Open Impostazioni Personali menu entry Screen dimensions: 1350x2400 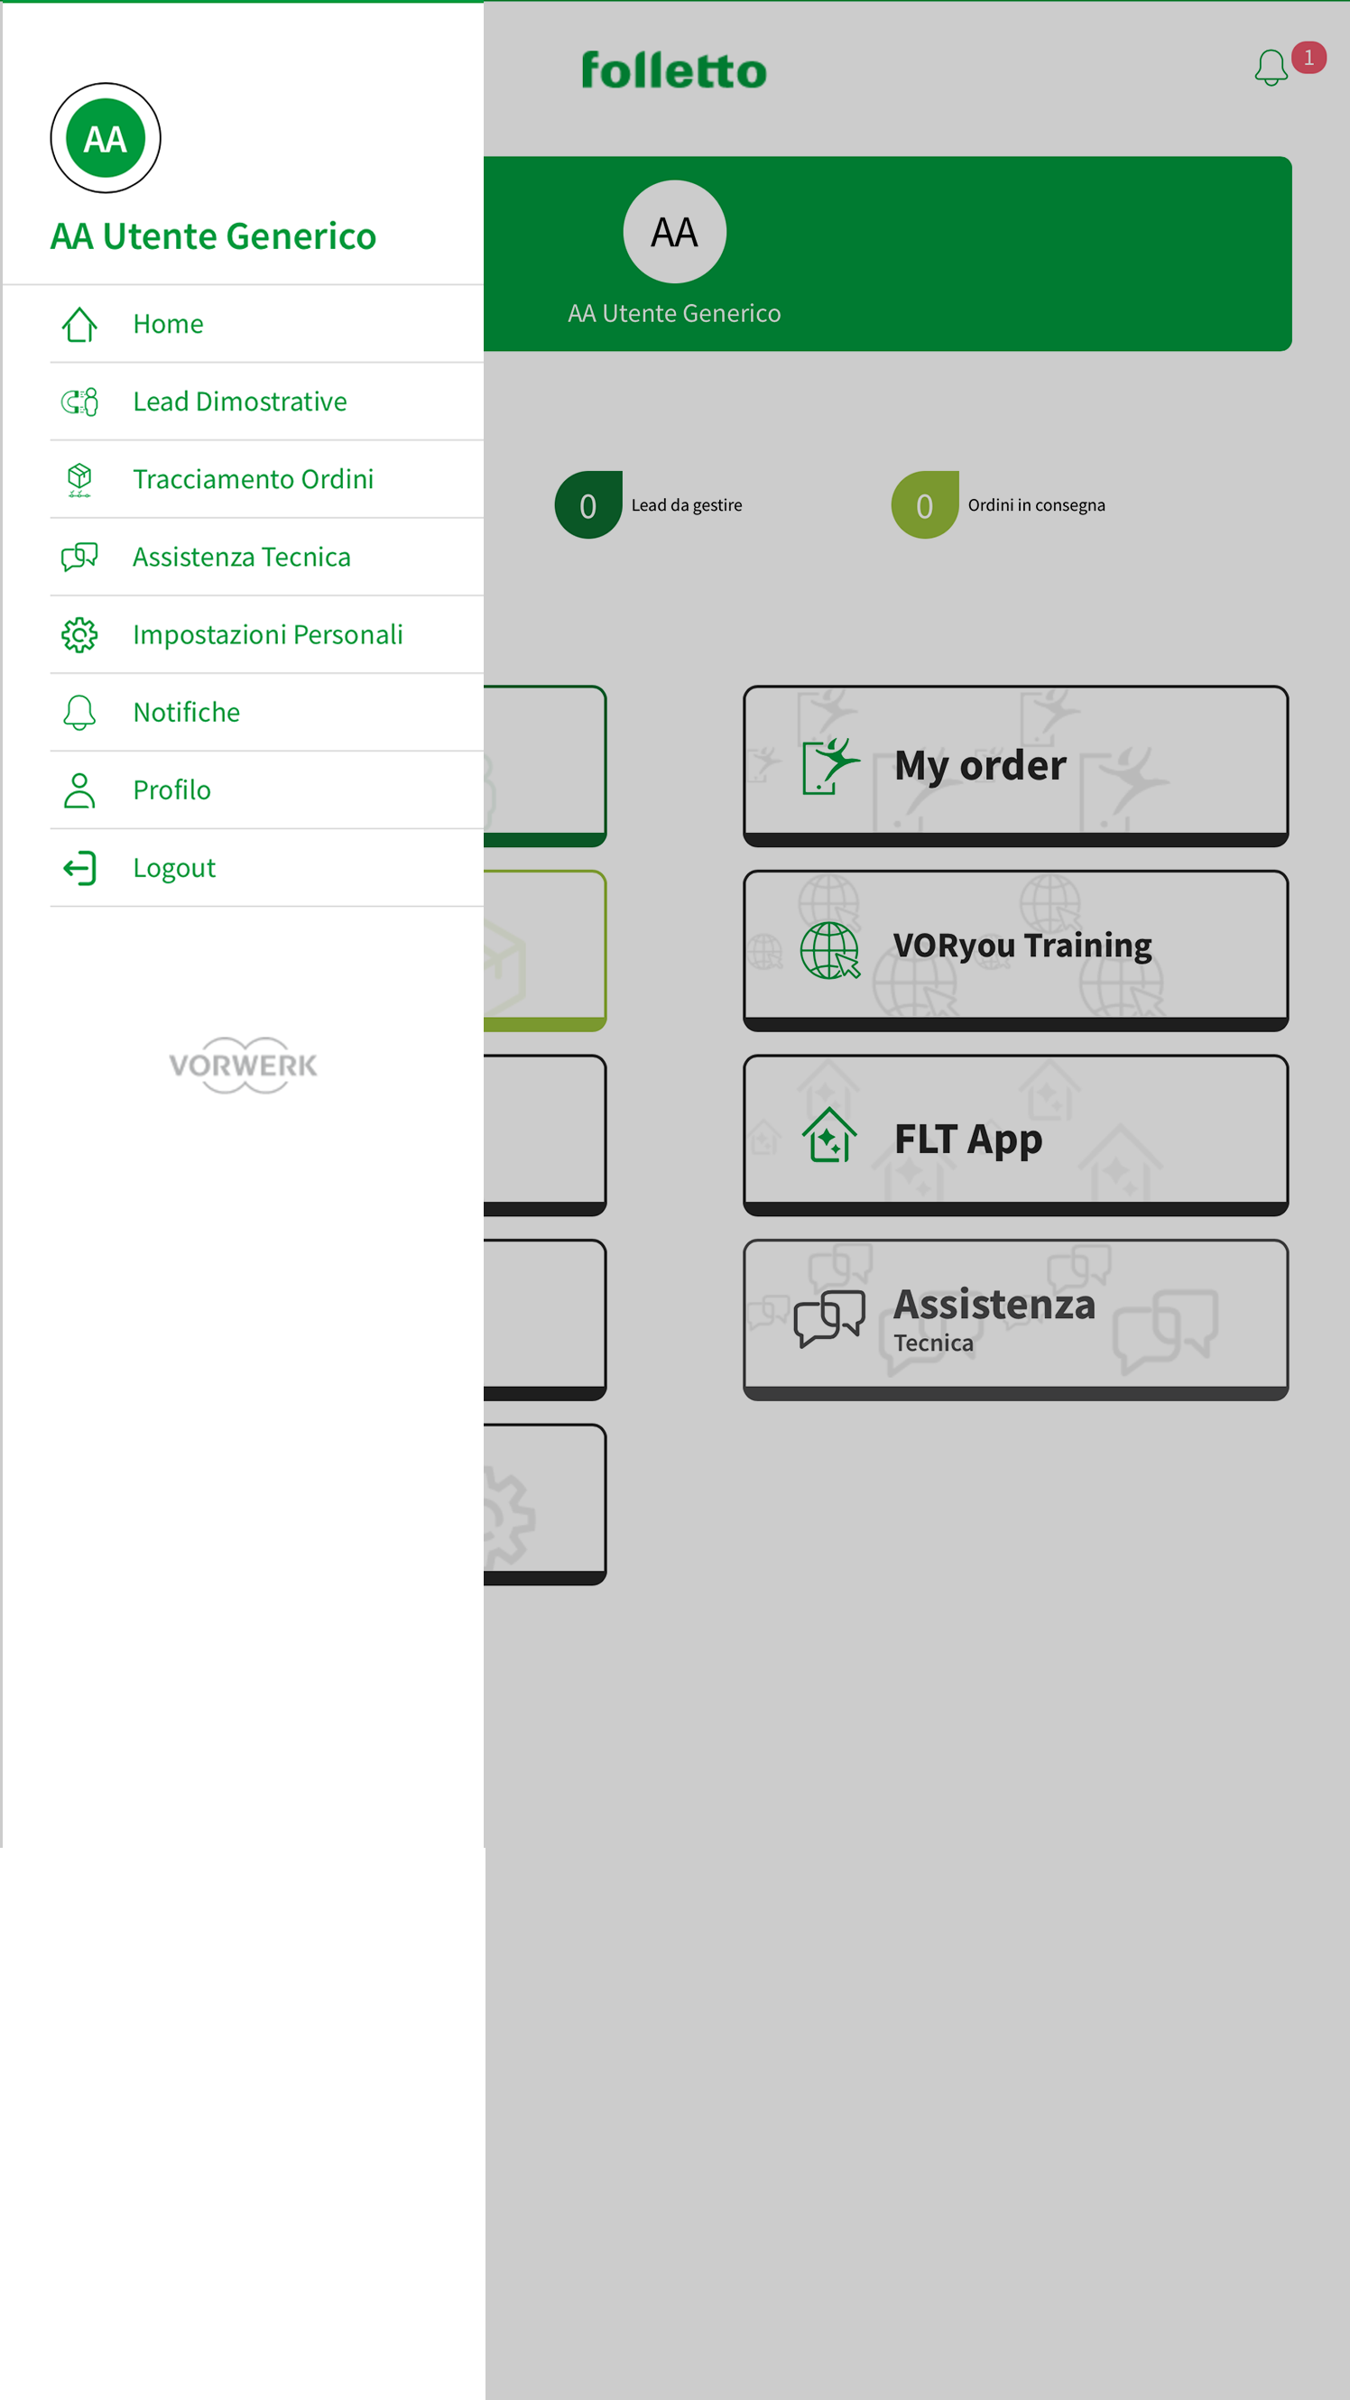266,634
